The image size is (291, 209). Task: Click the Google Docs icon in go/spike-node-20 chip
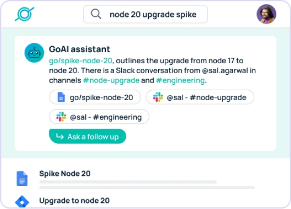[x=61, y=97]
